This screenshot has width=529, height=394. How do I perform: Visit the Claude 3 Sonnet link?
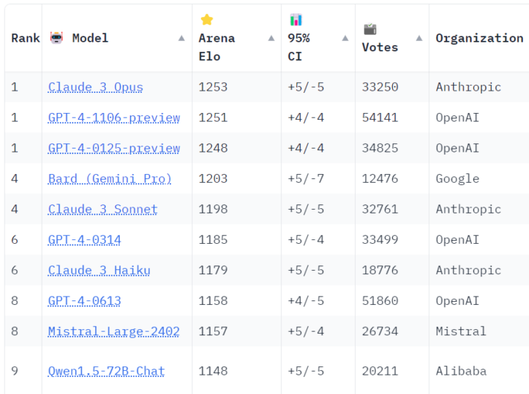[x=103, y=209]
